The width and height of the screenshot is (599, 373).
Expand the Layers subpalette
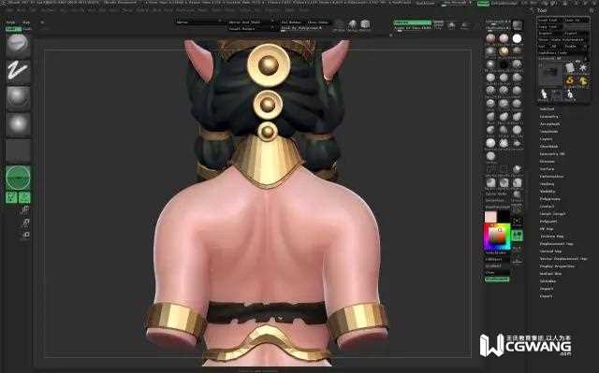point(547,139)
